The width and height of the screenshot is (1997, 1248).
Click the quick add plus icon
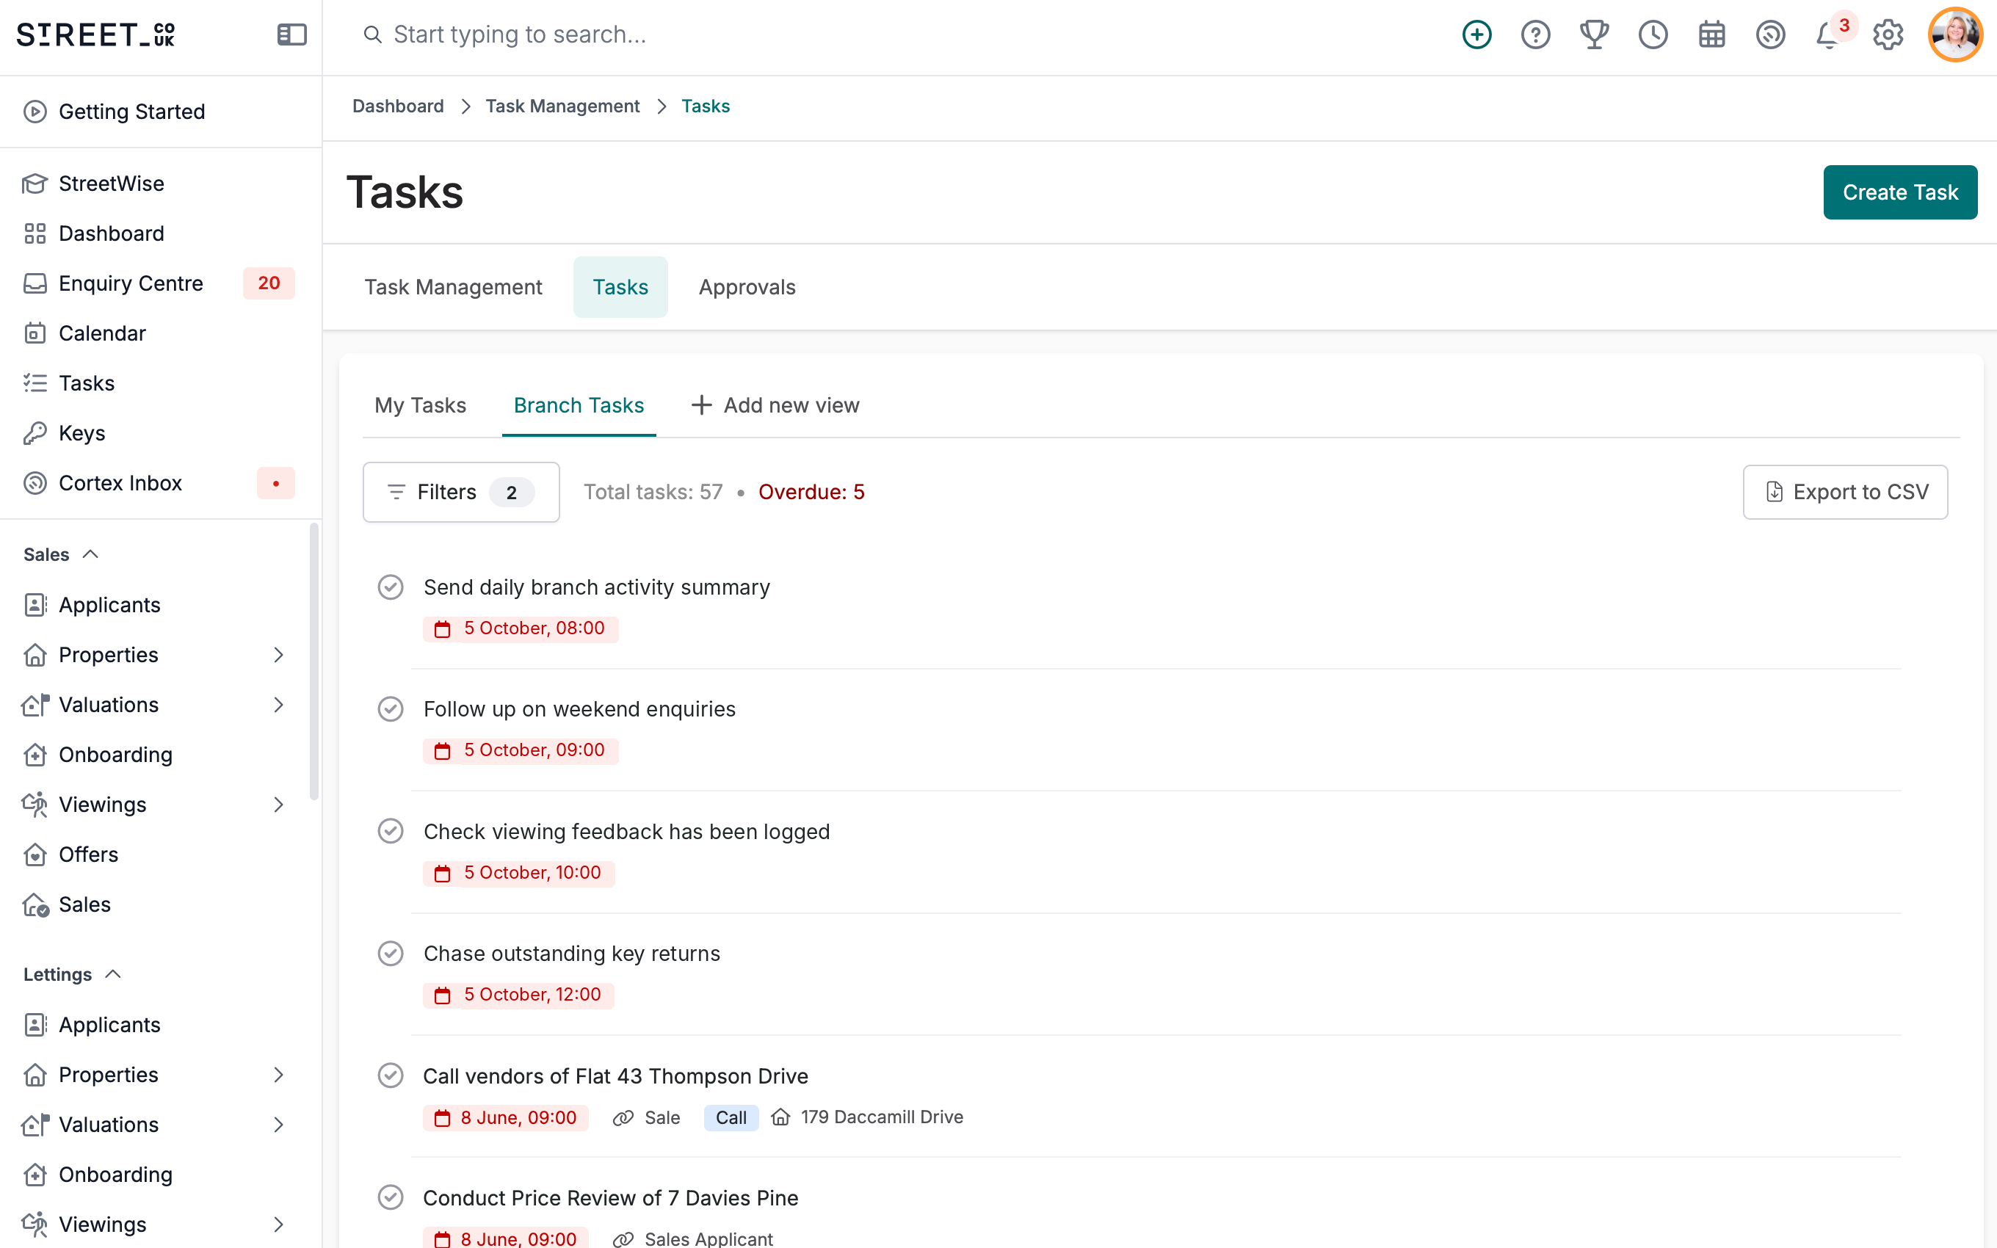click(x=1476, y=35)
